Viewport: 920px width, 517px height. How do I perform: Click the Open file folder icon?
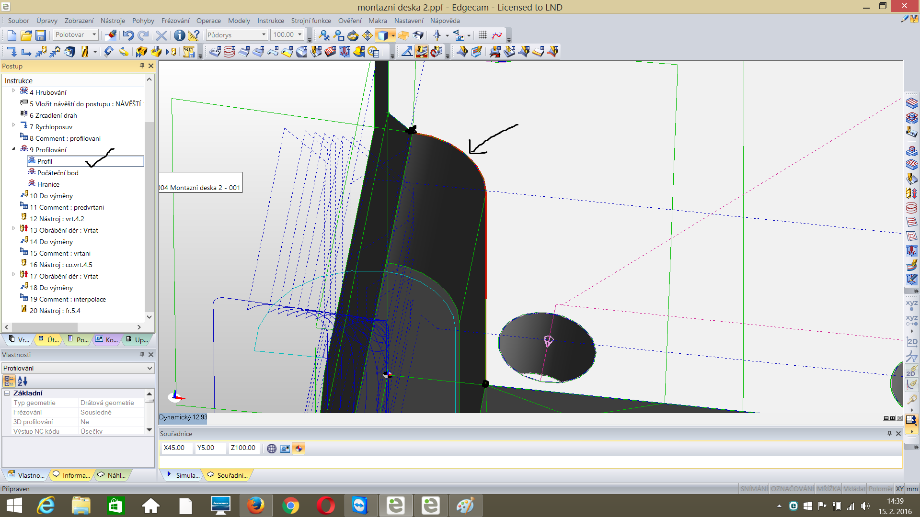point(26,35)
